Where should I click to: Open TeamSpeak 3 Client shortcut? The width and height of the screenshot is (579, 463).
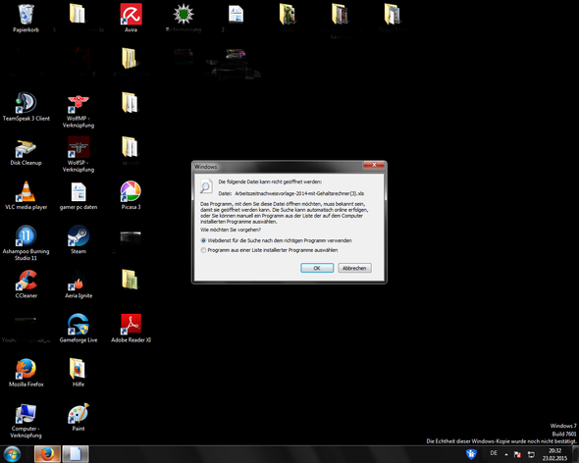(26, 106)
